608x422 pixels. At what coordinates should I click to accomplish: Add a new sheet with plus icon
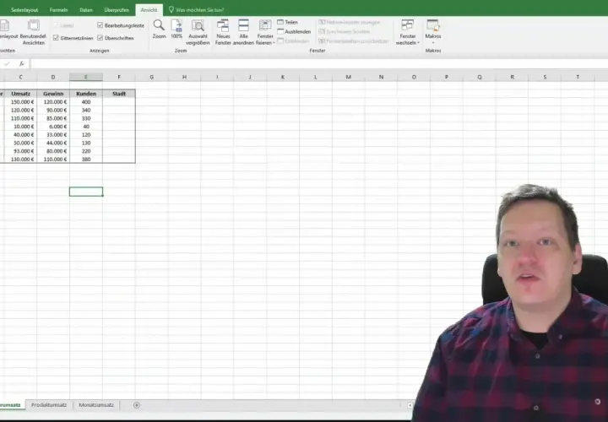pos(137,405)
